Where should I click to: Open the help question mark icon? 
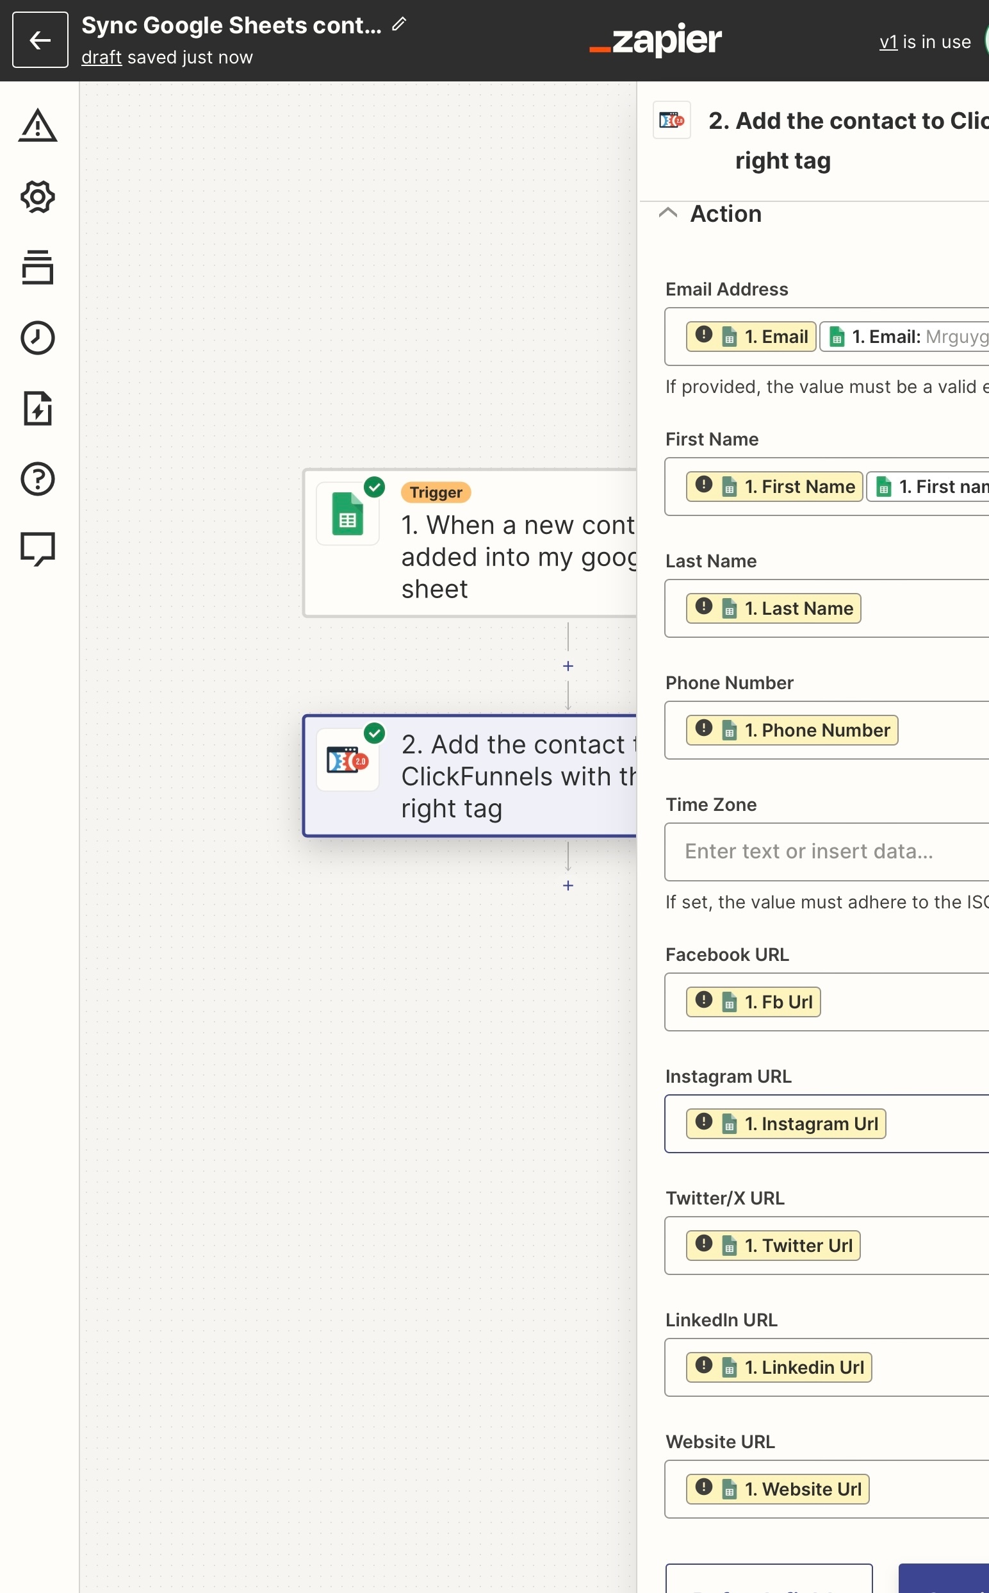[x=38, y=479]
